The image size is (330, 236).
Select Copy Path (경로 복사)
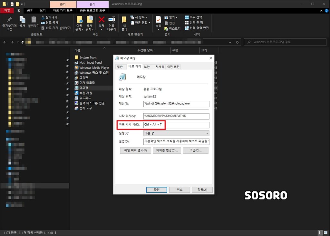(x=50, y=23)
